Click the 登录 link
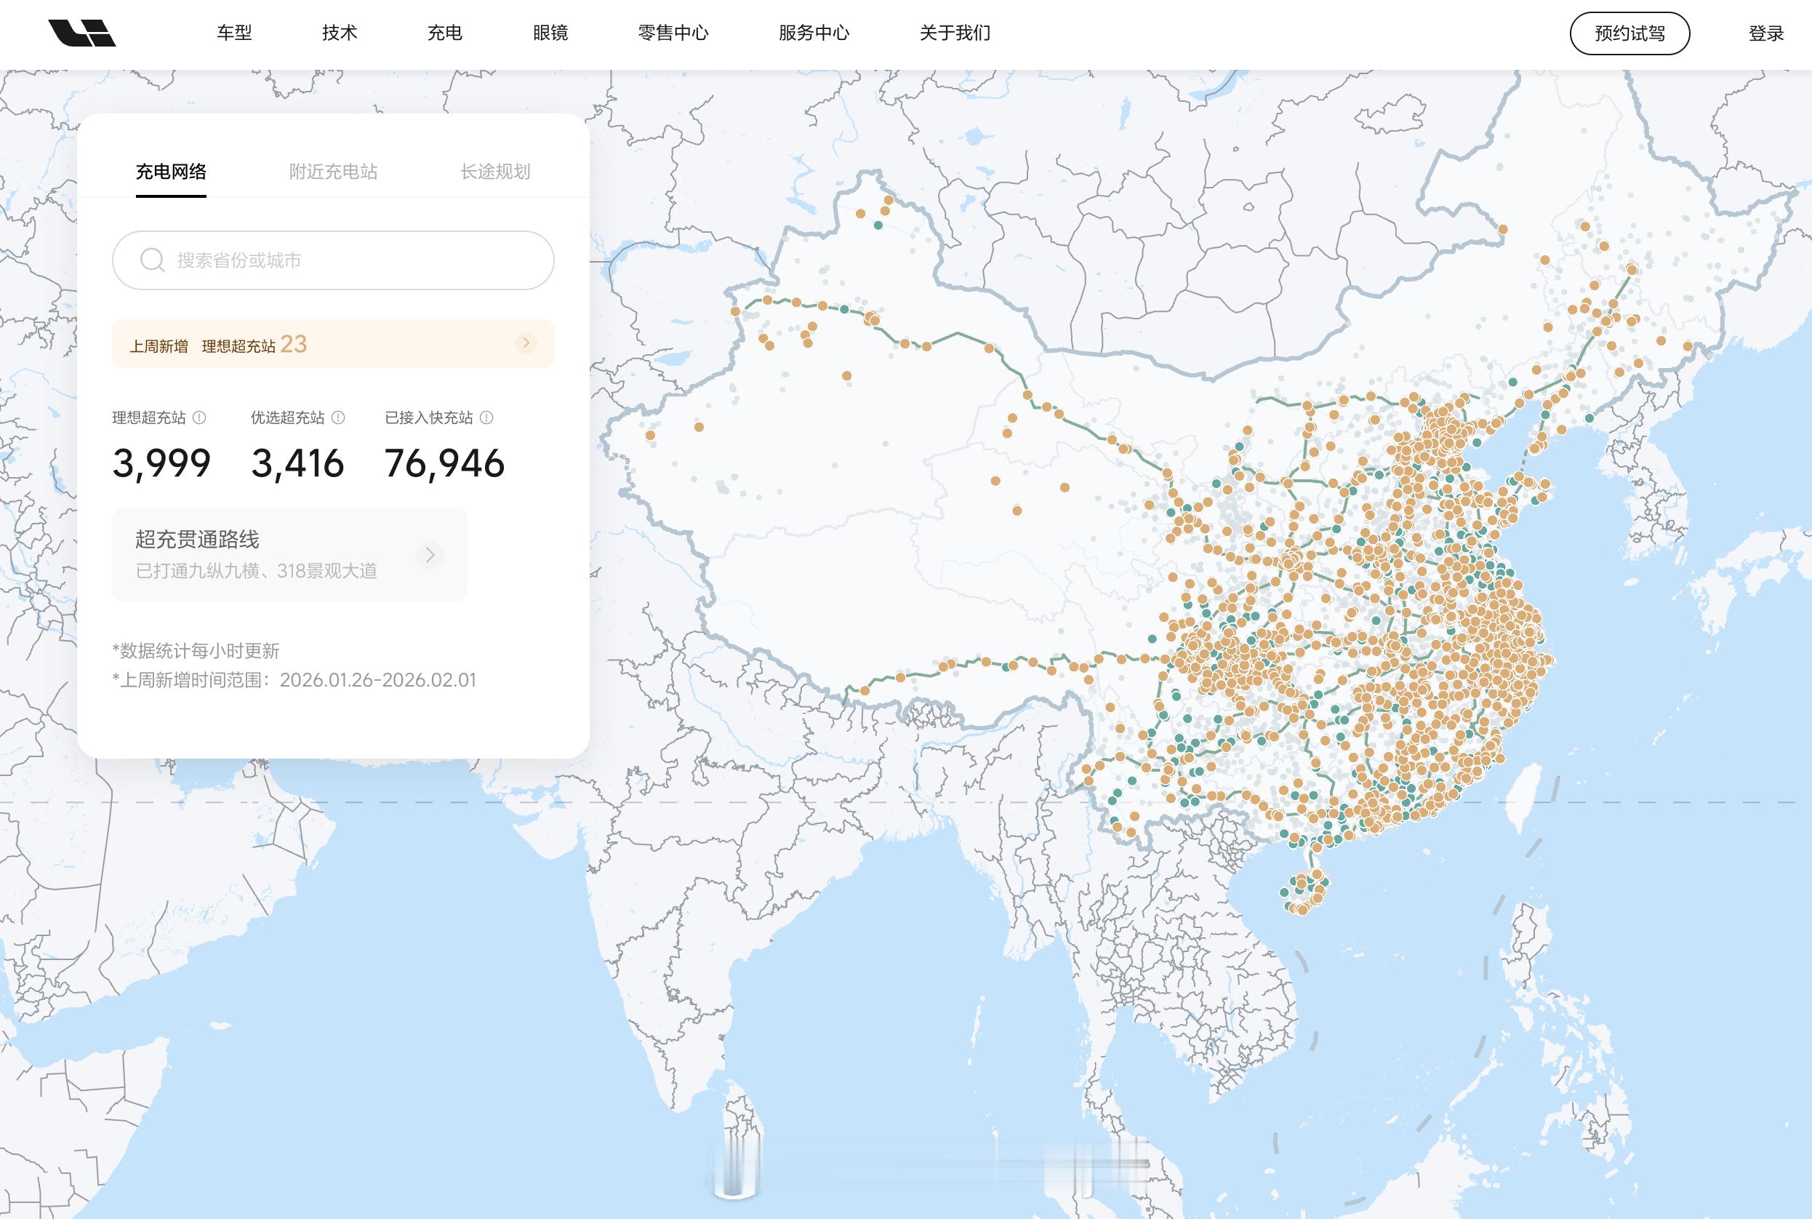This screenshot has height=1219, width=1812. (1765, 33)
